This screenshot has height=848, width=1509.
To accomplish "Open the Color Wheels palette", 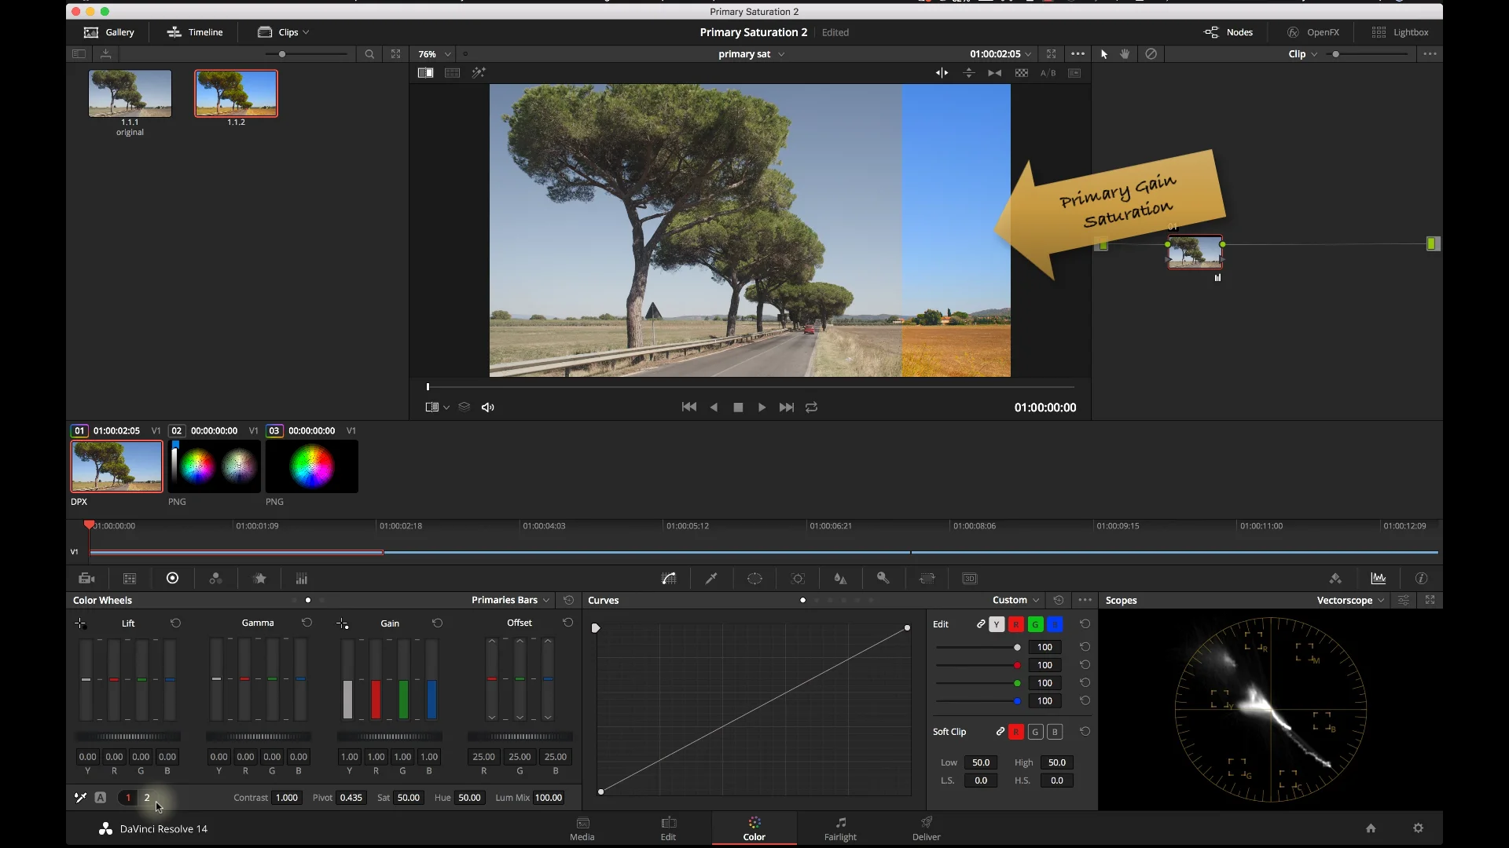I will pos(173,579).
